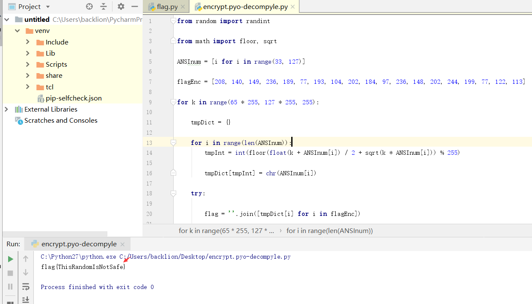Fold the import block at line 3
Screen dimensions: 532x304
173,41
